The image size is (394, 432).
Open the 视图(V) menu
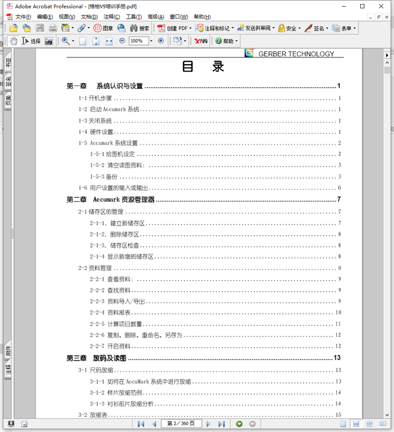click(67, 17)
